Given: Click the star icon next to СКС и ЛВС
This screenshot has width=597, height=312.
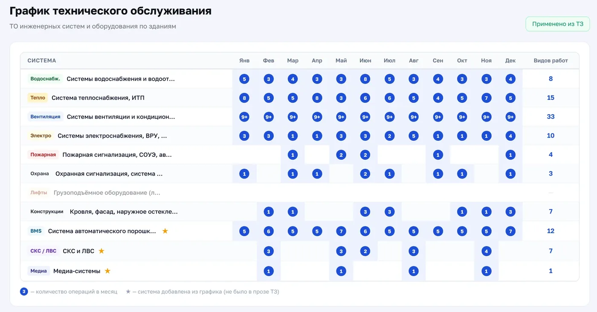Looking at the screenshot, I should click(x=101, y=251).
